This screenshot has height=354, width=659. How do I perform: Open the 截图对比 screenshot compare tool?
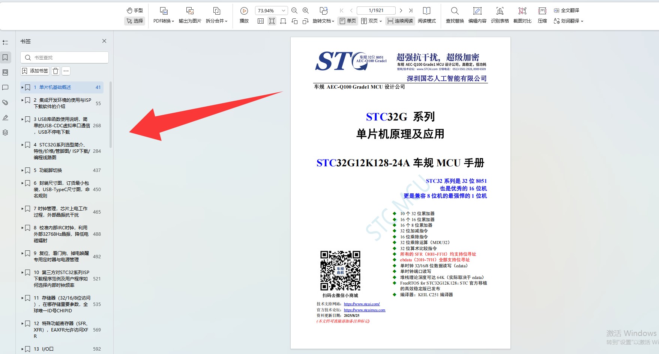pyautogui.click(x=522, y=15)
